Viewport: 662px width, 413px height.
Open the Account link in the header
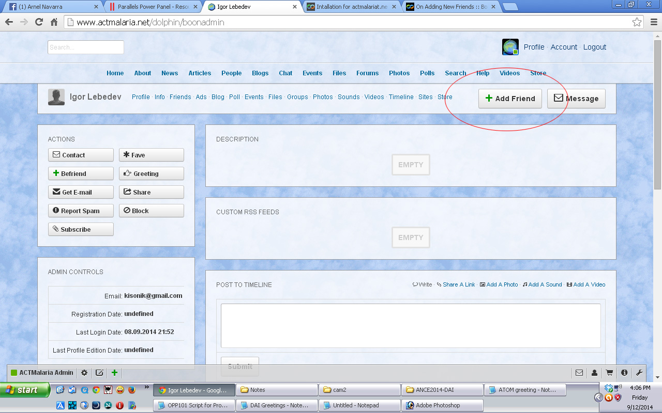(x=564, y=47)
